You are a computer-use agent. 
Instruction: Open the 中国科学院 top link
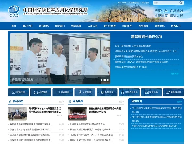tap(134, 3)
